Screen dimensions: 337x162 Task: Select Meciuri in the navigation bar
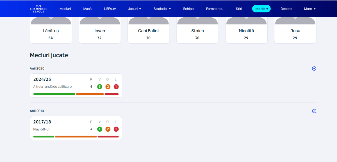pyautogui.click(x=65, y=9)
